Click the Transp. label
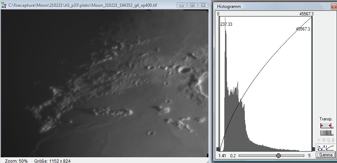This screenshot has width=337, height=163. click(326, 119)
